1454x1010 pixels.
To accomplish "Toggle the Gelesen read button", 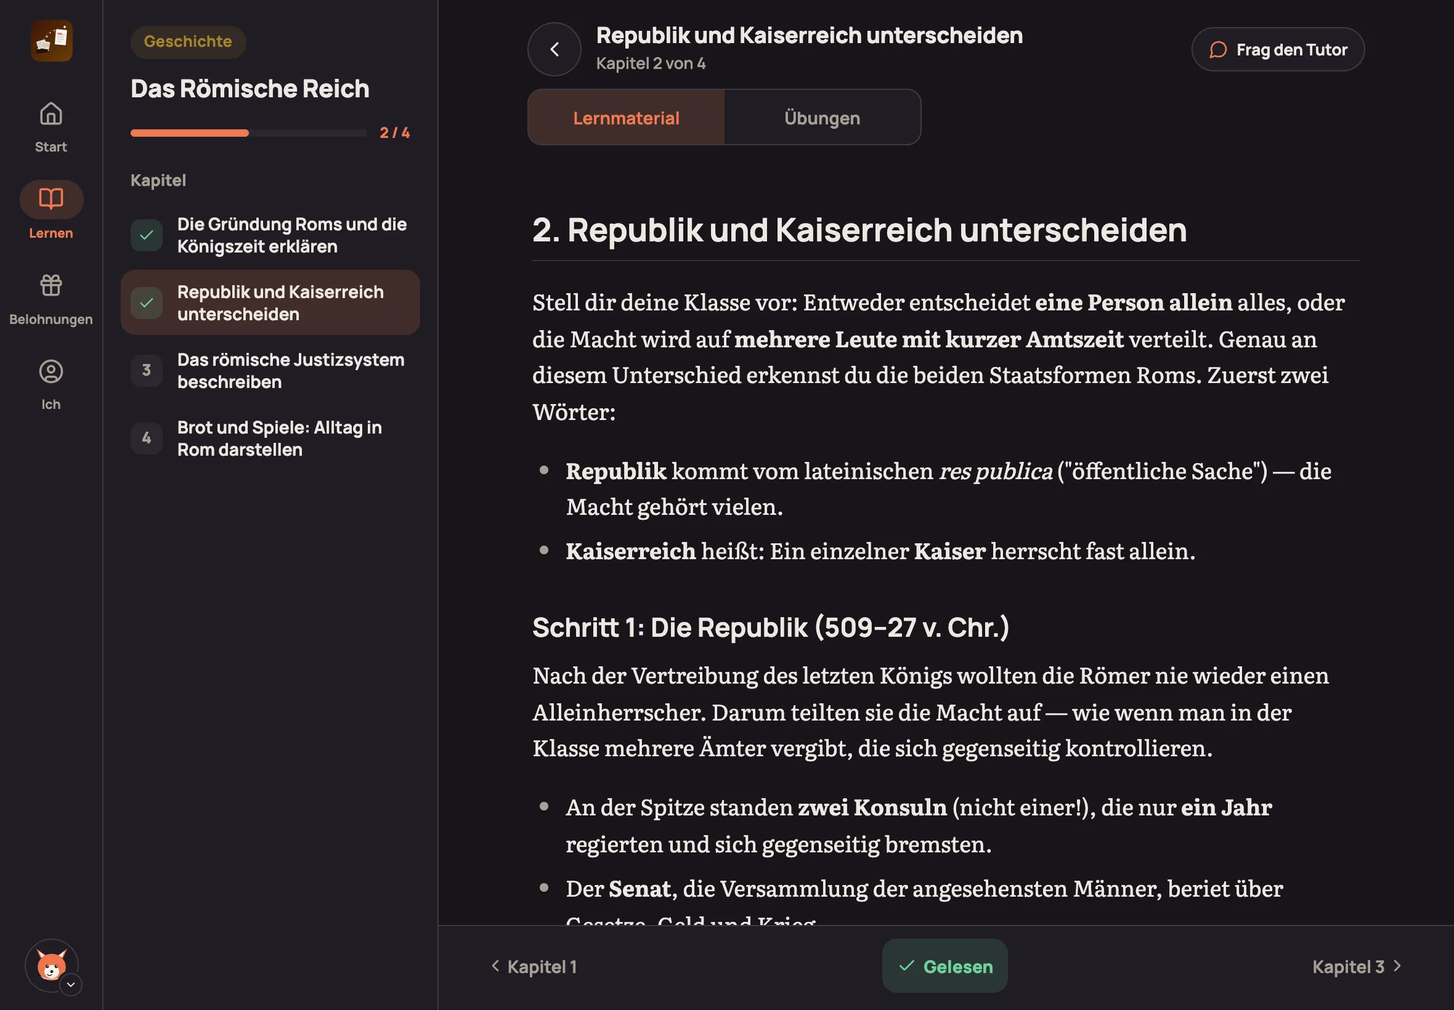I will (x=945, y=966).
